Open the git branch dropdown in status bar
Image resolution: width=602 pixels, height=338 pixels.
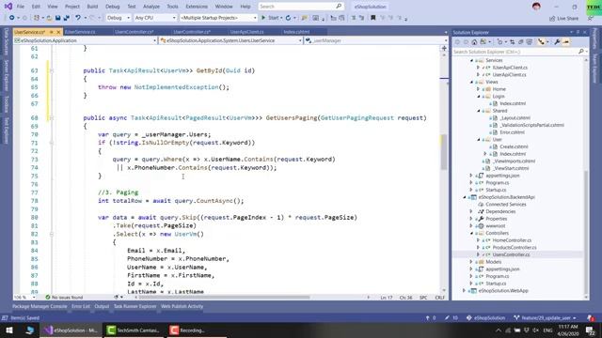(x=546, y=317)
